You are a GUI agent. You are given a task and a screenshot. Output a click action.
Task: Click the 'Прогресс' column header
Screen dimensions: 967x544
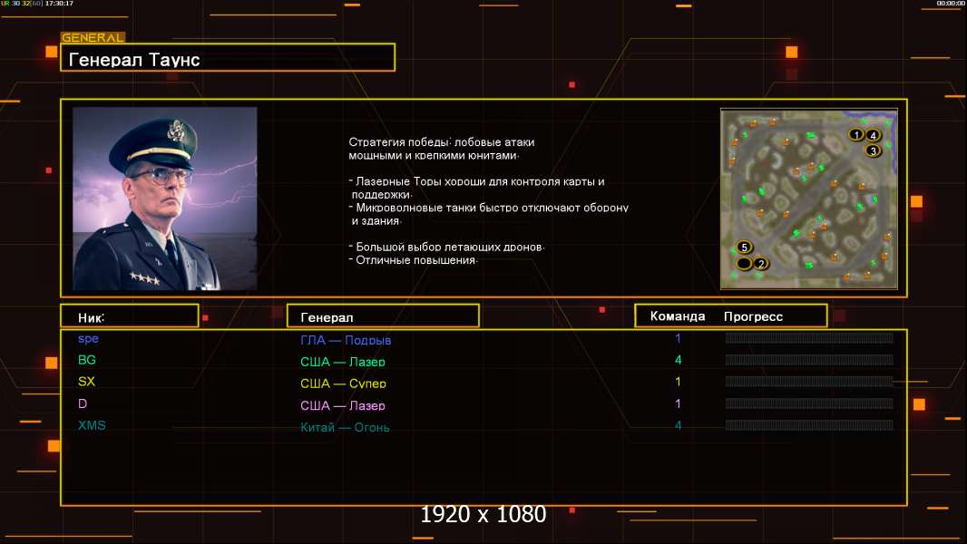pyautogui.click(x=753, y=316)
